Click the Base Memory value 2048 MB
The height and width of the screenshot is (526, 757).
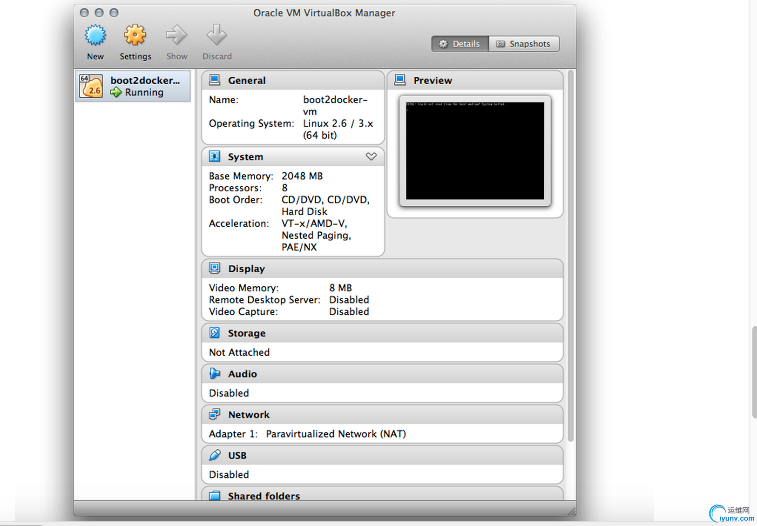tap(302, 176)
